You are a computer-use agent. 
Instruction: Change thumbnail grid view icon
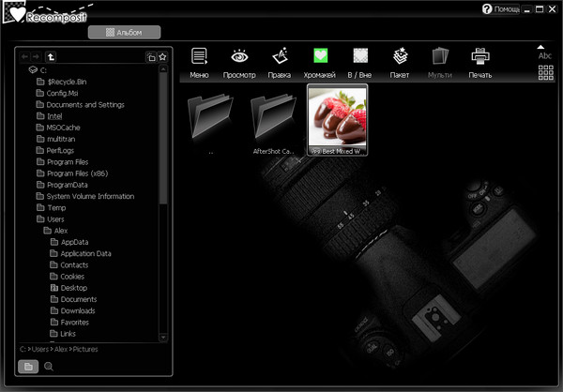click(546, 72)
